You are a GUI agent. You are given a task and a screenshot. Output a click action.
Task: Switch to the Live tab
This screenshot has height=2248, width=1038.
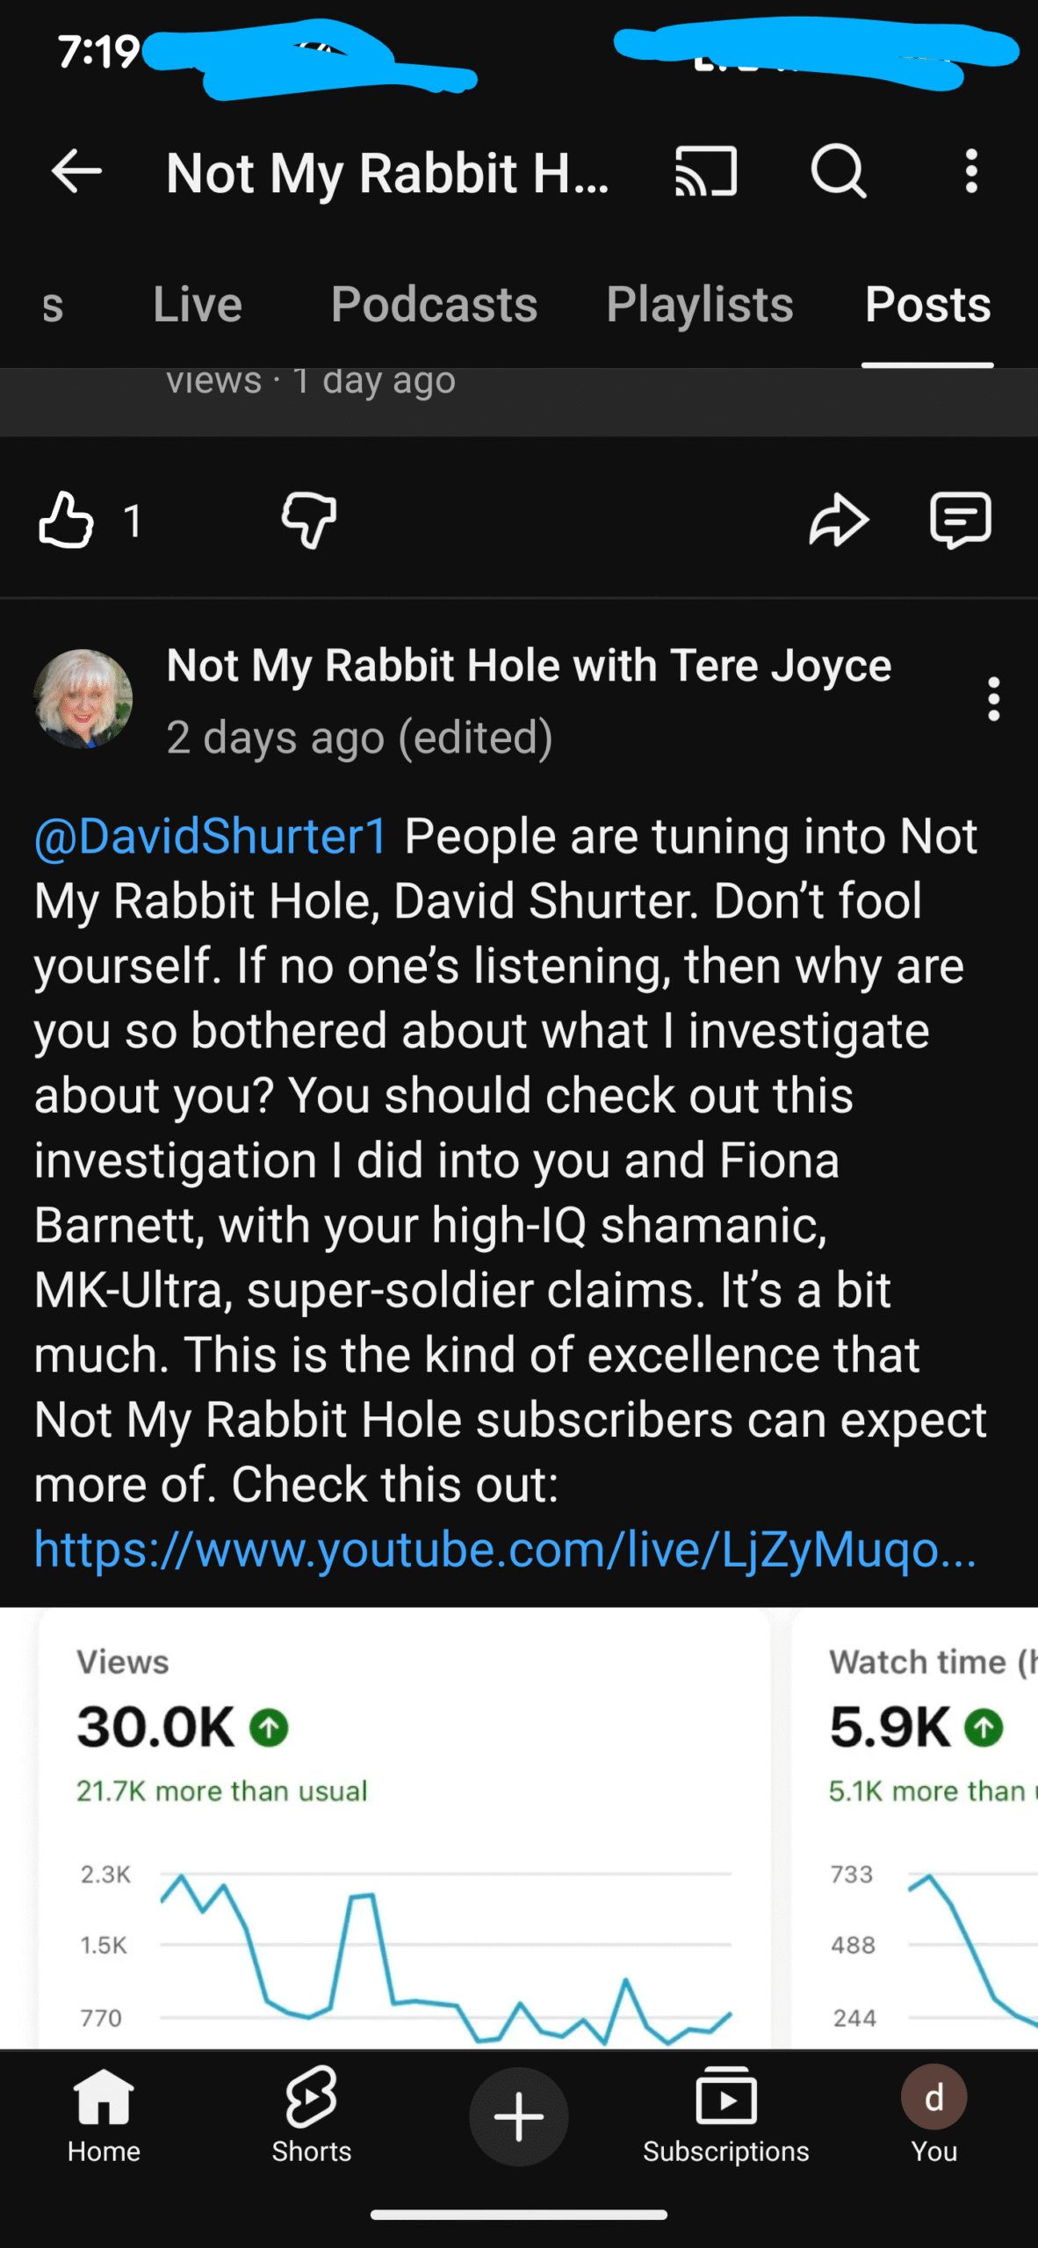pos(198,305)
